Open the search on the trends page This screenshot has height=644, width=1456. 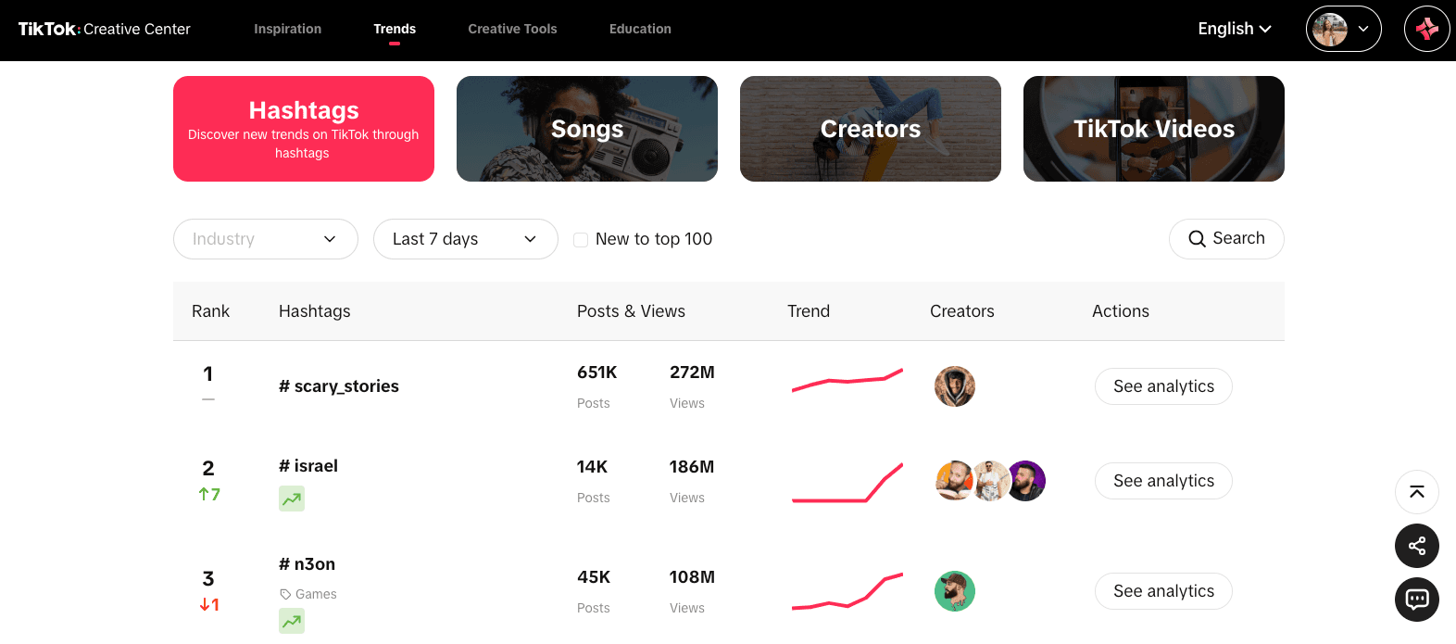[1226, 238]
